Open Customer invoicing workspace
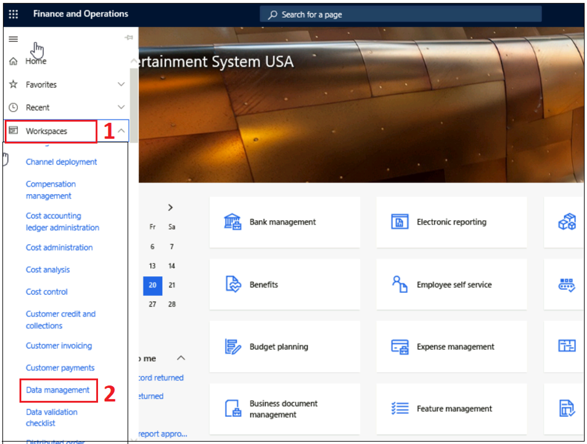 (59, 345)
